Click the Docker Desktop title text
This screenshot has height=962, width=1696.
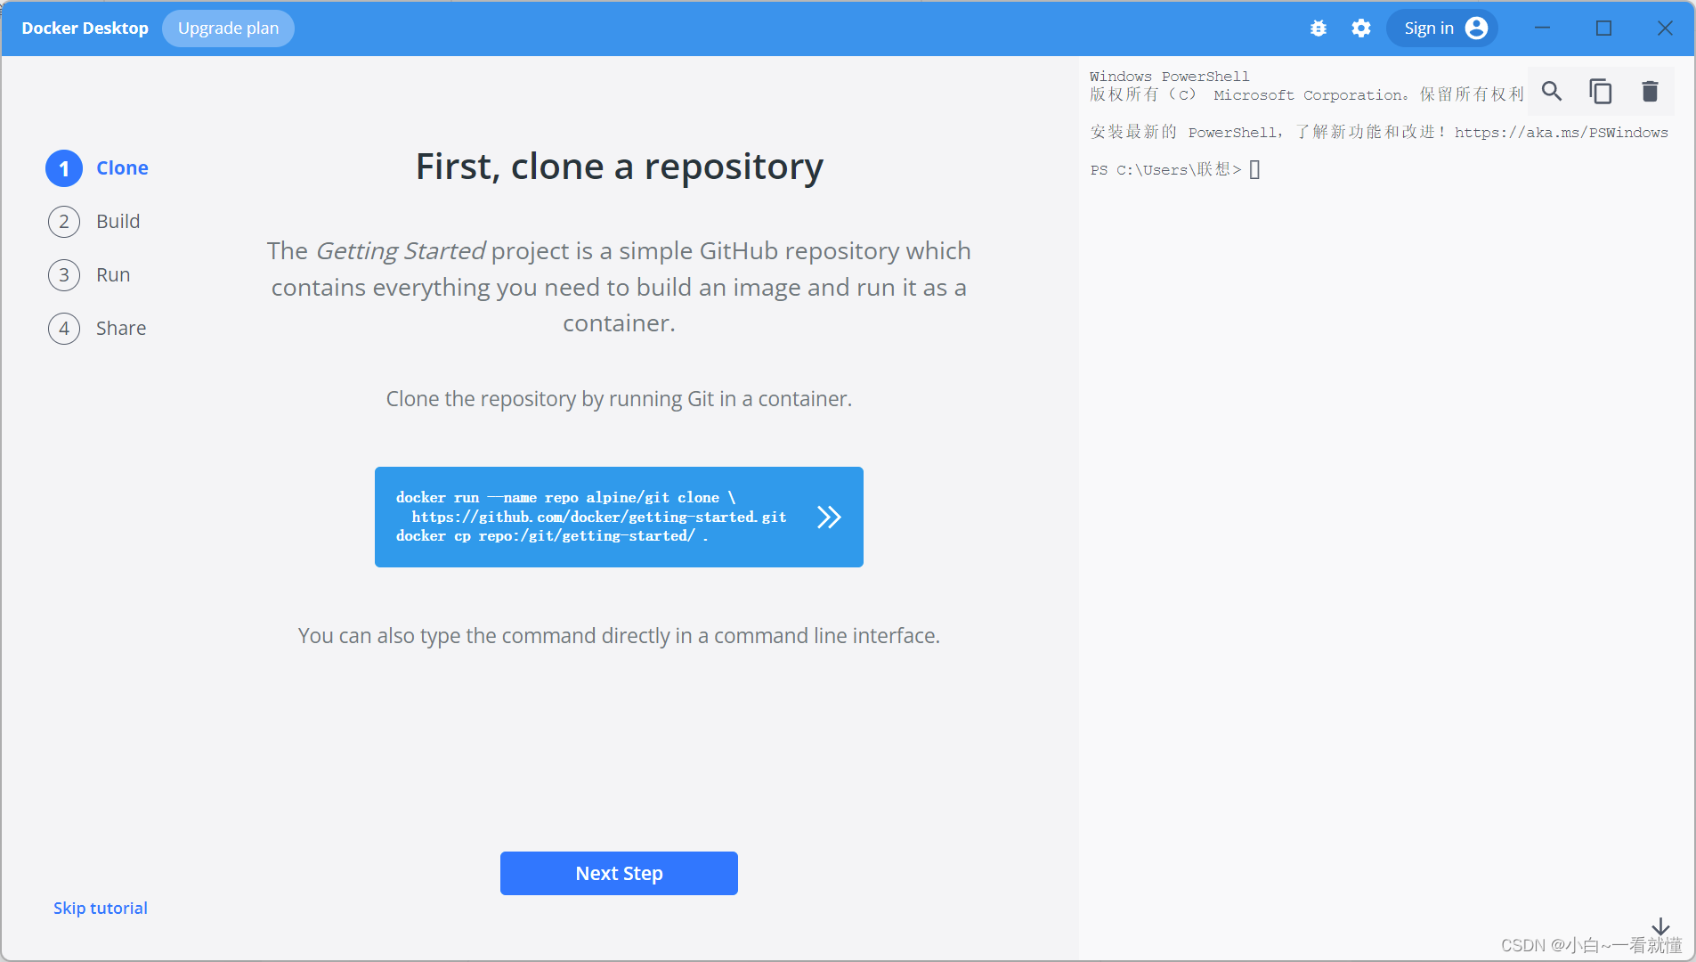click(85, 29)
